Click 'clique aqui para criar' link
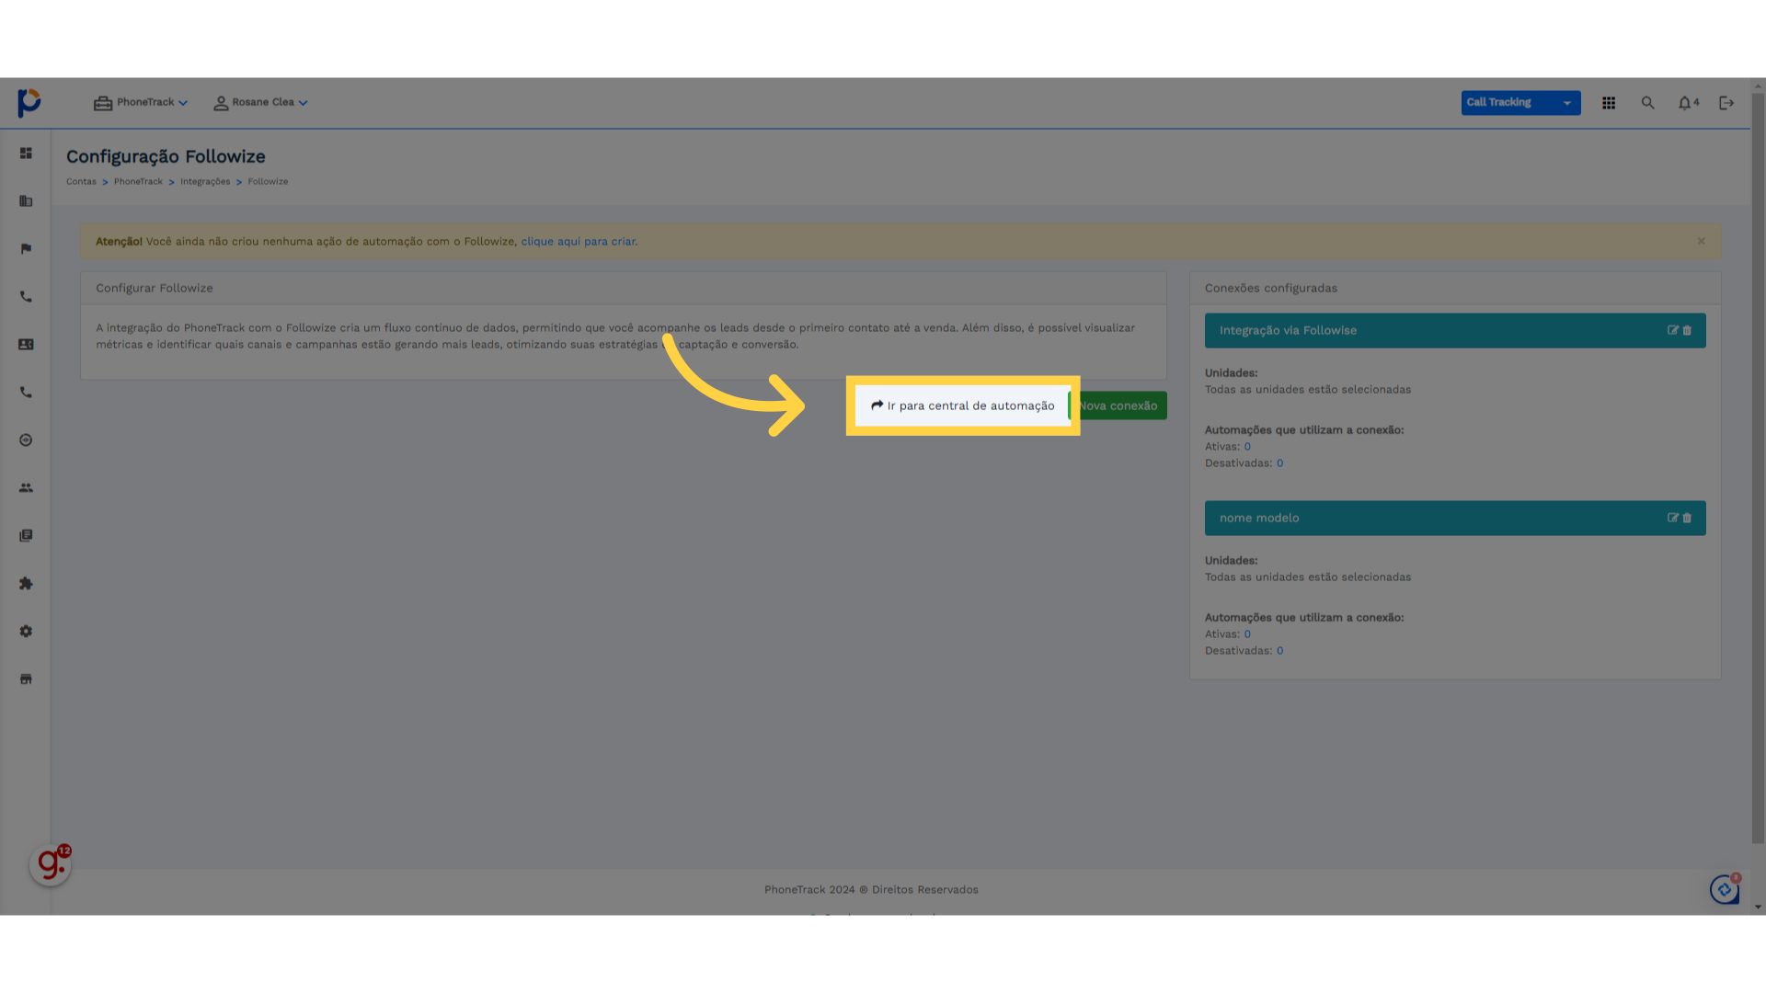Image resolution: width=1766 pixels, height=993 pixels. 578,242
